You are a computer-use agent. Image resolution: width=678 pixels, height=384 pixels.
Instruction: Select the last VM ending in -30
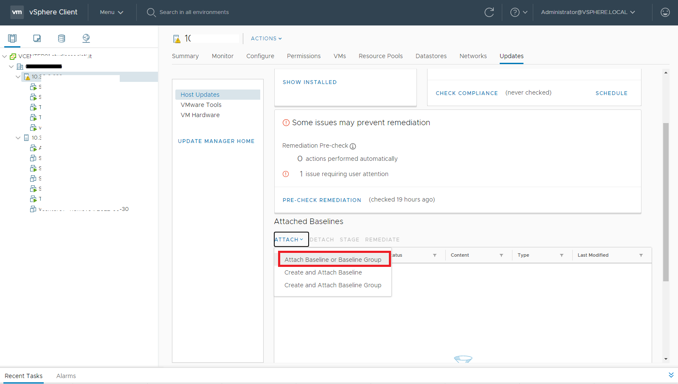(x=79, y=209)
